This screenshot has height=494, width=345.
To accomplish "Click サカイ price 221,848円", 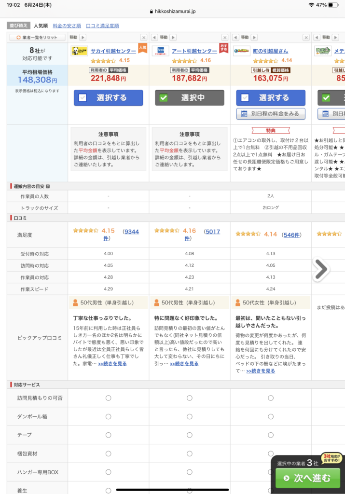I will click(109, 79).
